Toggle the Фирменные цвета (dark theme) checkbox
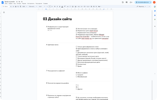Viewport: 157px width, 100px height. 77,31
